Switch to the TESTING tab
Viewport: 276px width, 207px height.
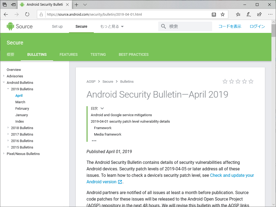click(98, 54)
